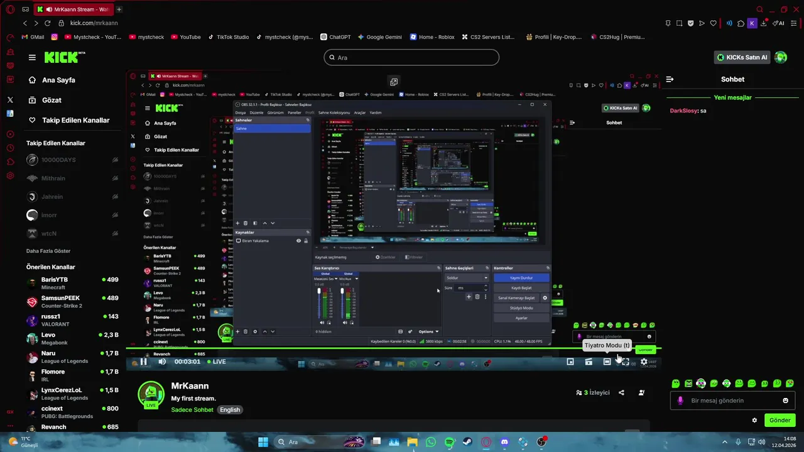The height and width of the screenshot is (452, 804).
Task: Collapse the Sohbet chat panel
Action: pos(670,79)
